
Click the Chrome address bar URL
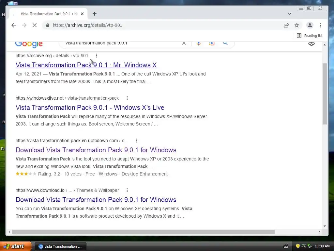(87, 25)
